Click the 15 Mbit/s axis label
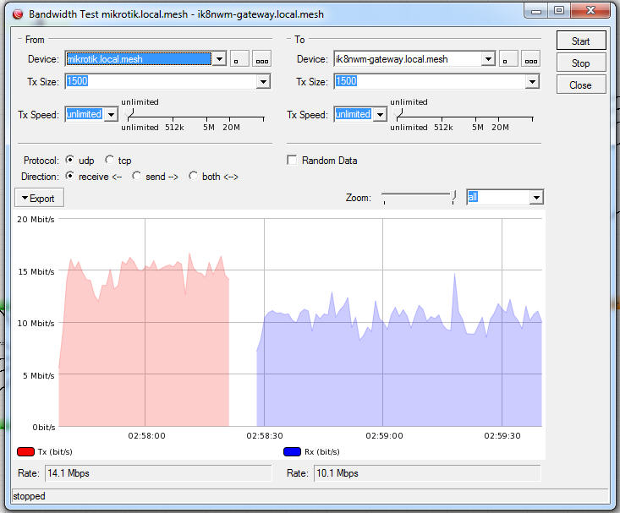The height and width of the screenshot is (513, 620). [36, 271]
